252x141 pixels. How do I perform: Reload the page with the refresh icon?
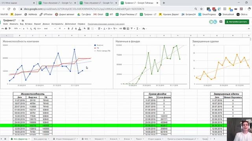(x=9, y=9)
